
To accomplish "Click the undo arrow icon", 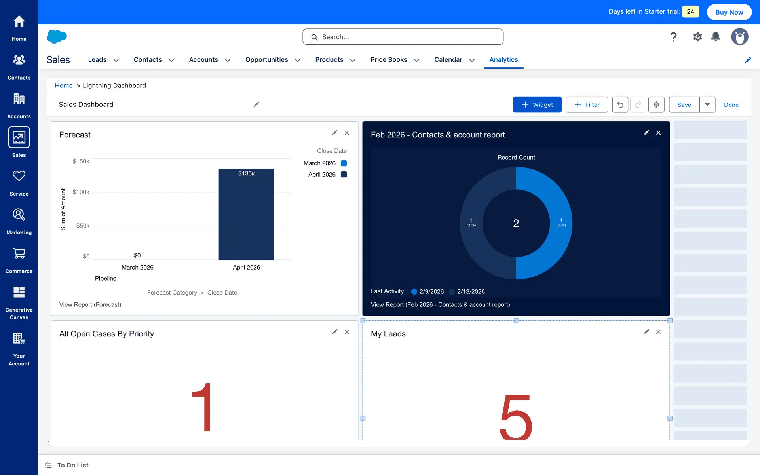I will (x=620, y=104).
